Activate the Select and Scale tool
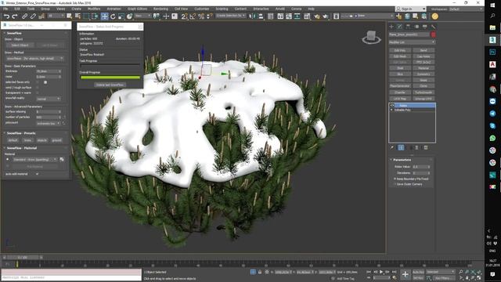 pyautogui.click(x=121, y=16)
